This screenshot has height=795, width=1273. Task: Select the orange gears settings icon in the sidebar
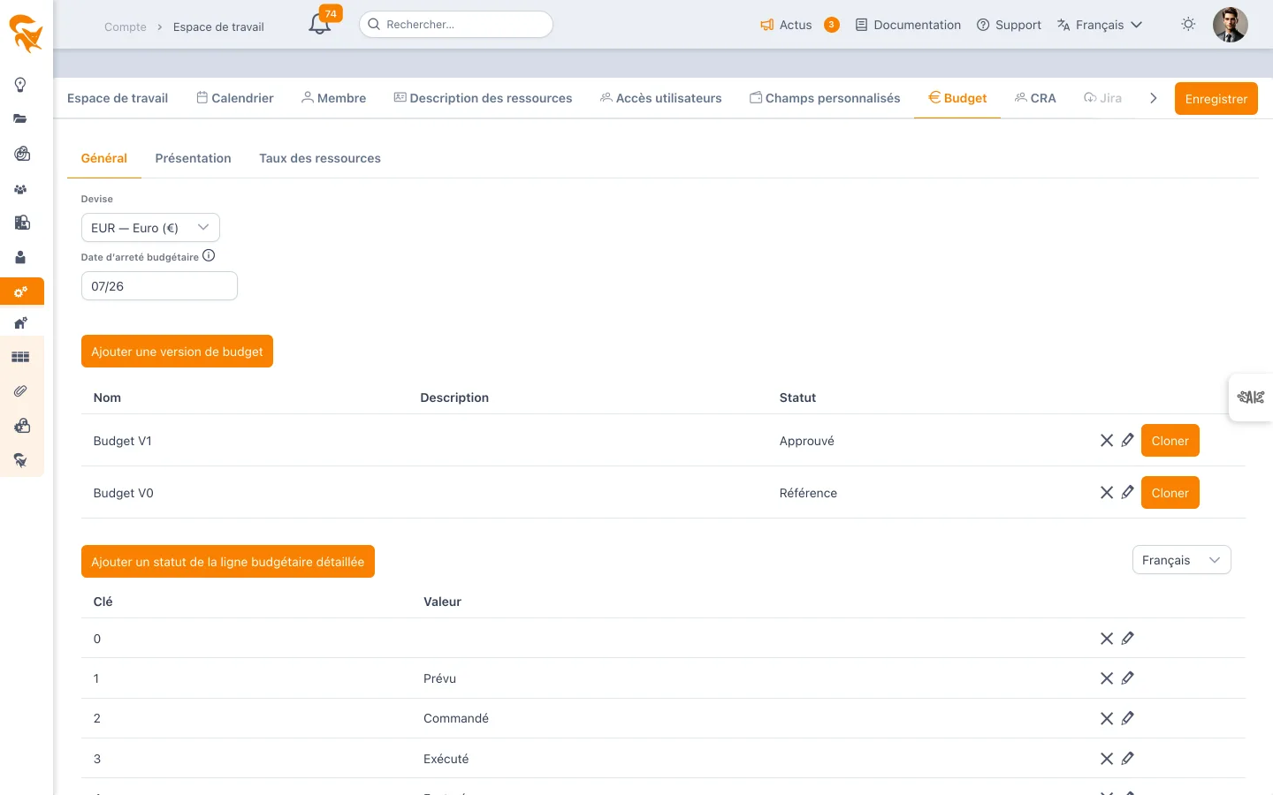pyautogui.click(x=21, y=291)
